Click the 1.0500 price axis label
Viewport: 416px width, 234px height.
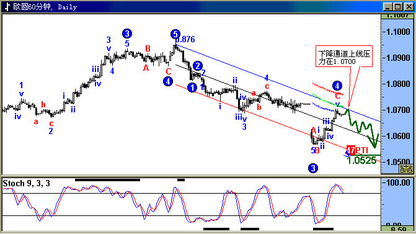point(398,161)
